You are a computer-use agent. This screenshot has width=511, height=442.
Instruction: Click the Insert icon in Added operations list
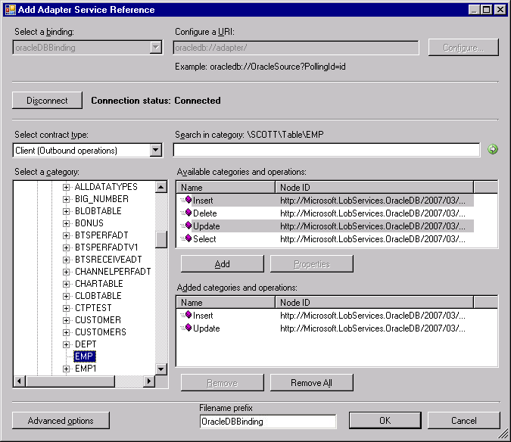click(x=188, y=315)
